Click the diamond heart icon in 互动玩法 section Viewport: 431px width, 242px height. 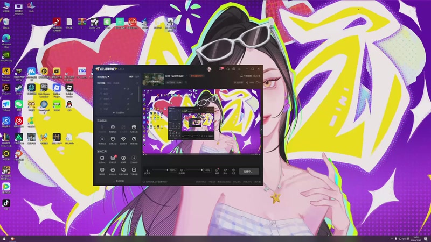[123, 139]
